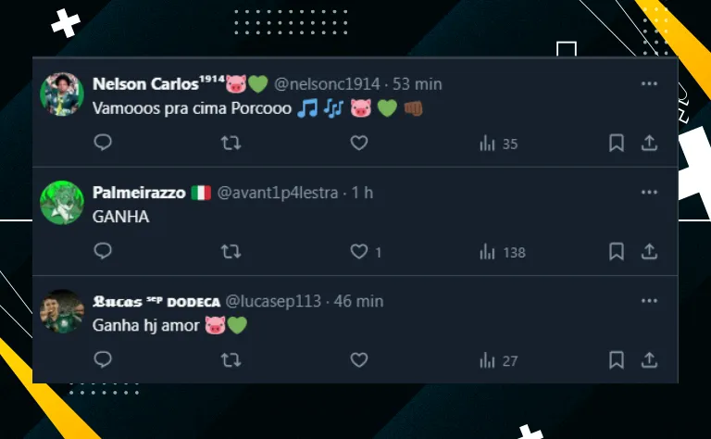The height and width of the screenshot is (439, 711).
Task: Reply to Nelson Carlos's tweet
Action: (x=103, y=143)
